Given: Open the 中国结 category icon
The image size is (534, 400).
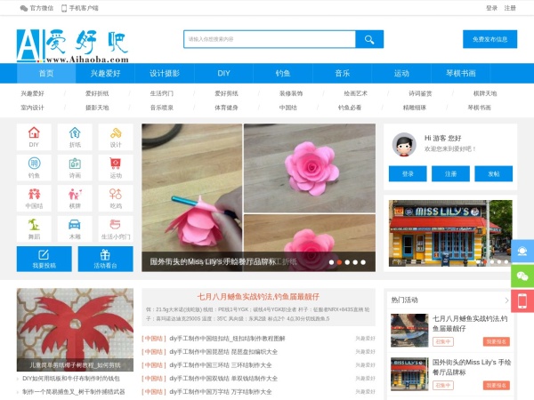Looking at the screenshot, I should coord(34,198).
